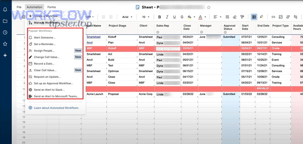Click info icon under Manager header

tap(201, 32)
